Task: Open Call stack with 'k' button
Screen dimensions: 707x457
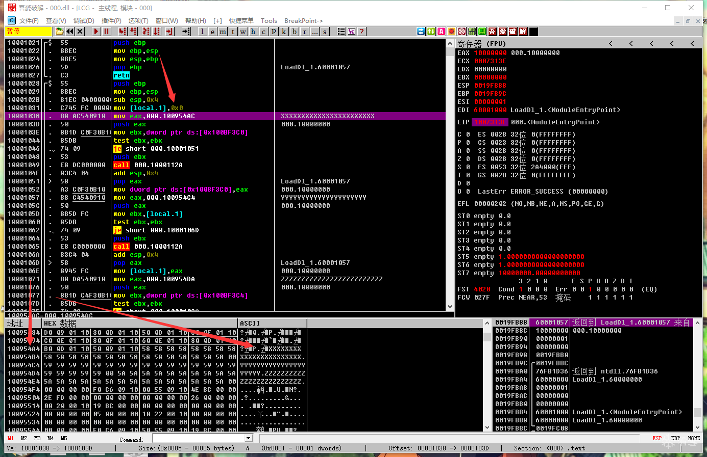Action: [284, 32]
